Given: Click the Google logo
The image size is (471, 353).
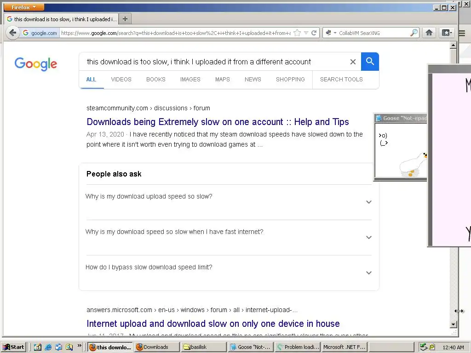Looking at the screenshot, I should pos(36,63).
